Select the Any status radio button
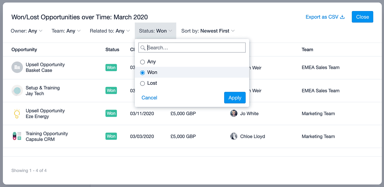The width and height of the screenshot is (384, 187). (x=143, y=62)
